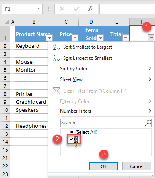
Task: Click the formula bar Enter checkmark icon
Action: (x=76, y=9)
